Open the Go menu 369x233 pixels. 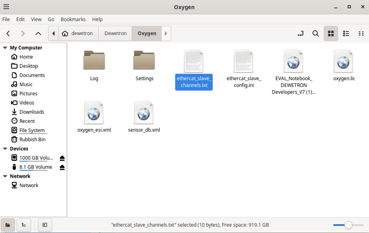51,19
